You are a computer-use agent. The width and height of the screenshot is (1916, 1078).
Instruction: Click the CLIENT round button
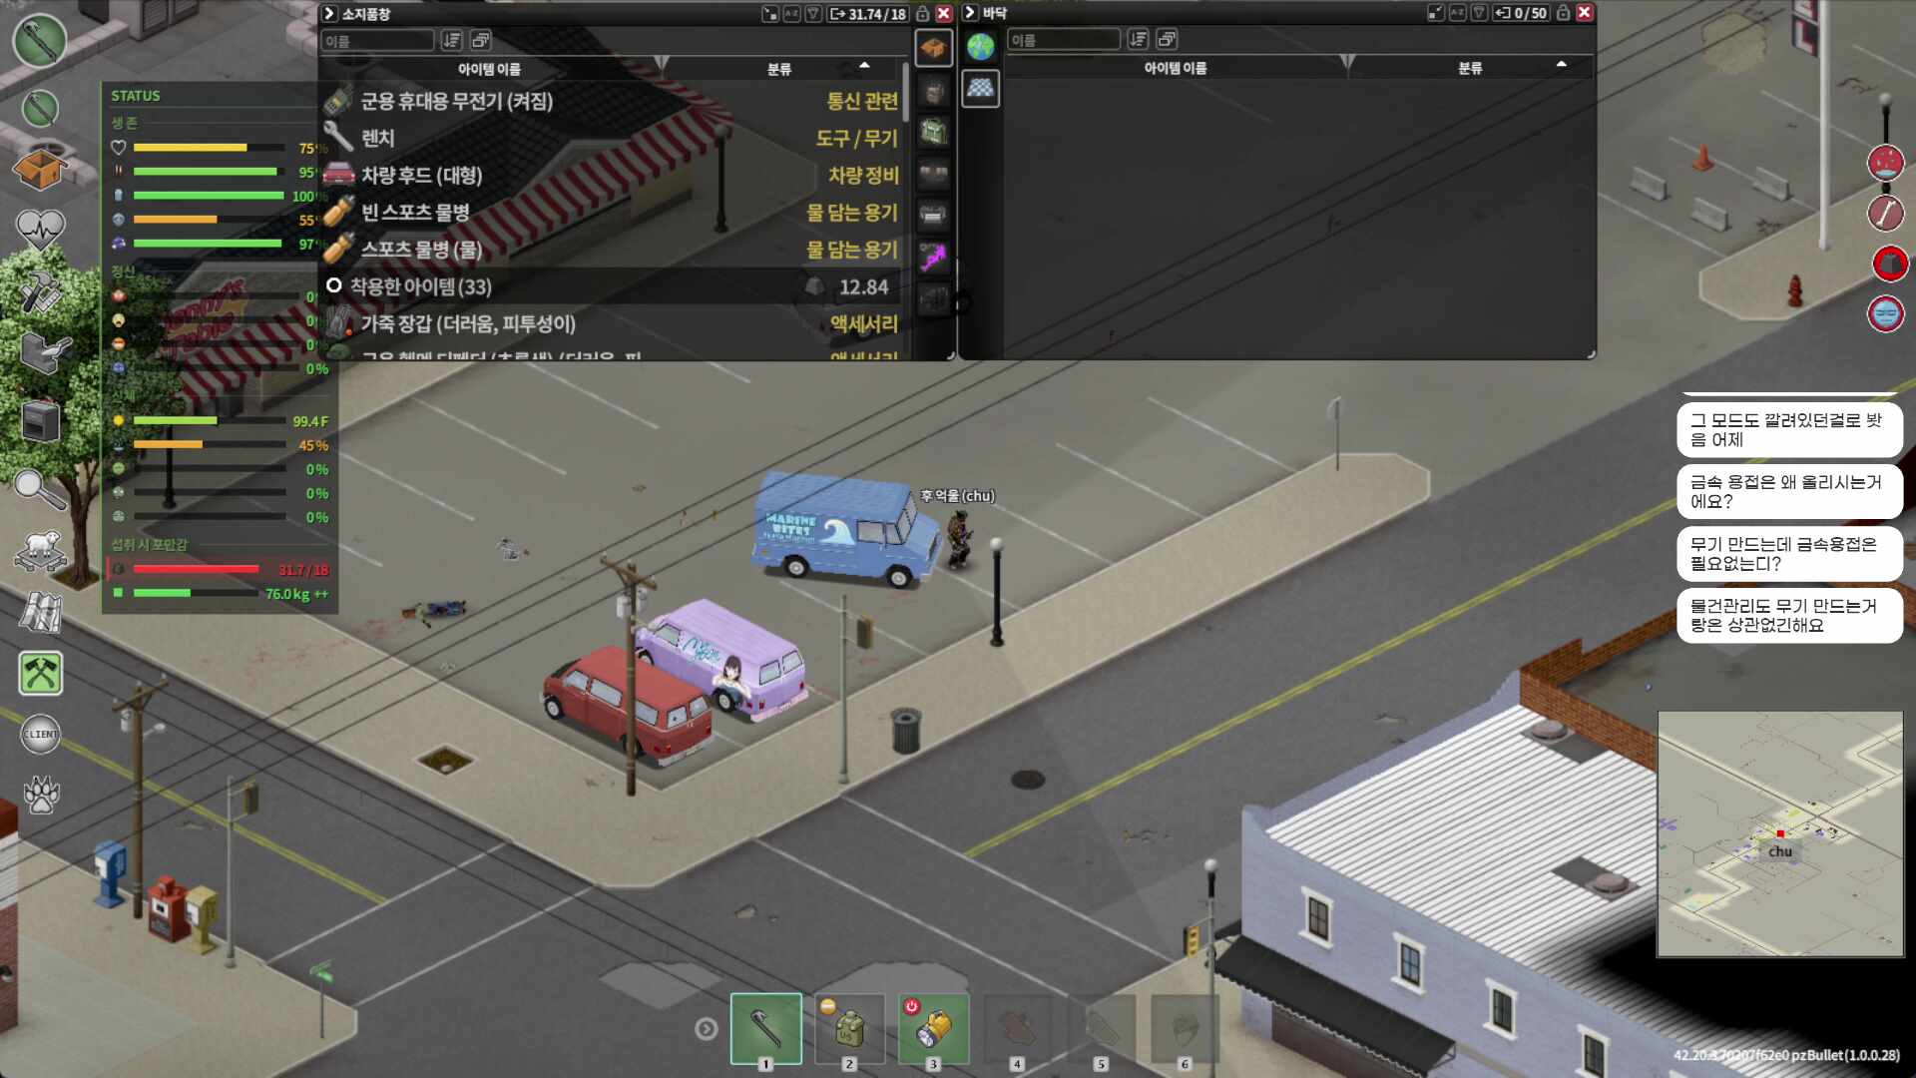tap(41, 735)
